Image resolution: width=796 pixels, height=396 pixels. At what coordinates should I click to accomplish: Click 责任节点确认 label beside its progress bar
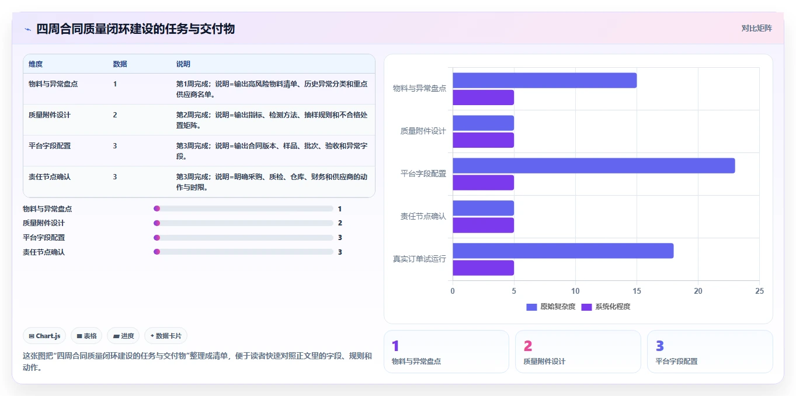[44, 252]
